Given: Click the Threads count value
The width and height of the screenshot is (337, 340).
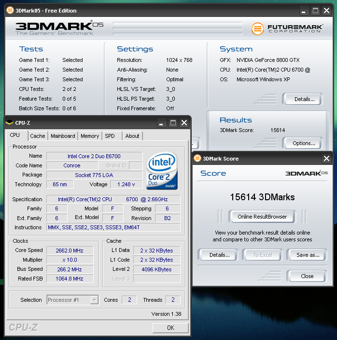Looking at the screenshot, I should [x=173, y=300].
